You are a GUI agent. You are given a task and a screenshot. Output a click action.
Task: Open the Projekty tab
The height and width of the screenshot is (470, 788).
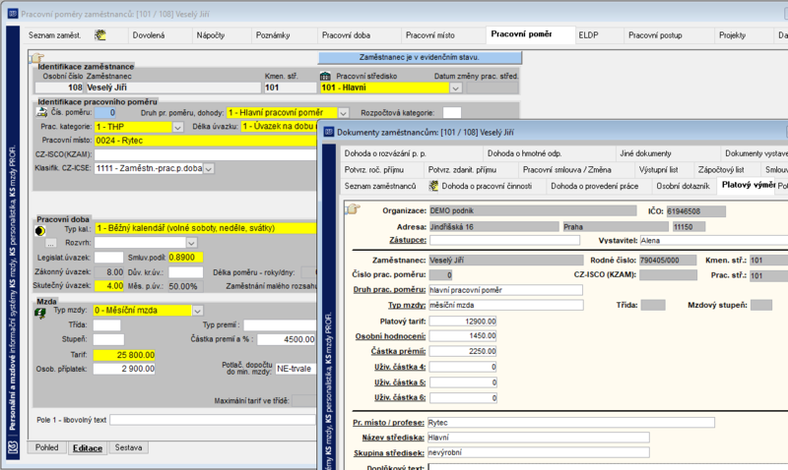[x=732, y=35]
